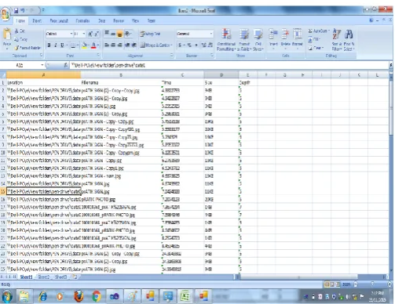Switch to the Insert ribbon tab

[37, 20]
